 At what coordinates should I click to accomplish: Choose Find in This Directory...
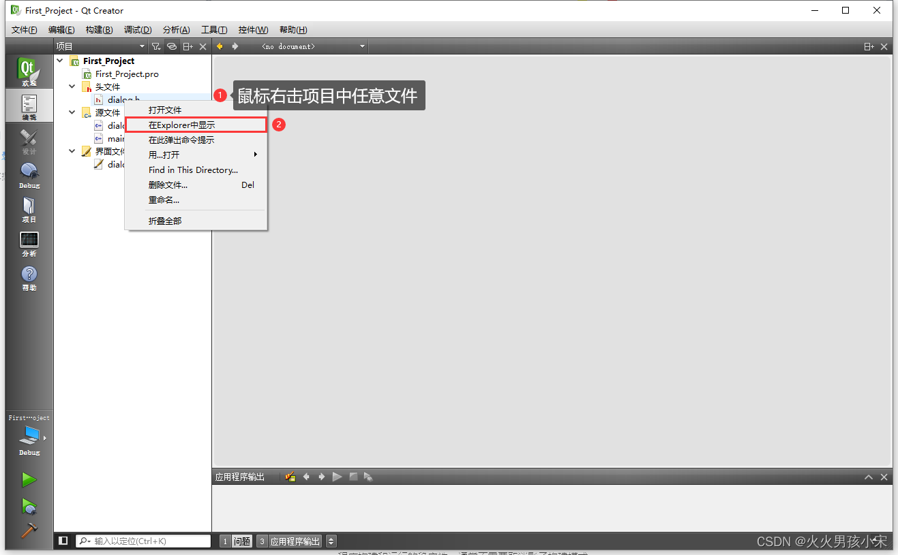[196, 170]
